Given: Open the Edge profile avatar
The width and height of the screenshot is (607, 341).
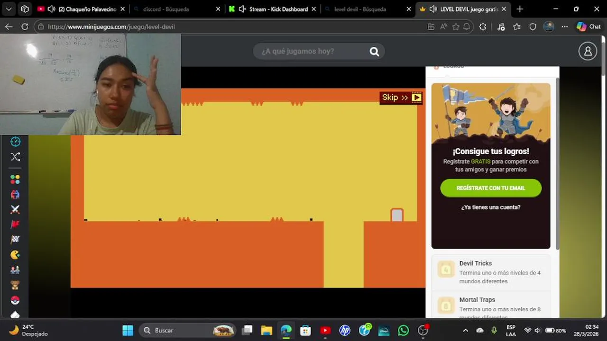Looking at the screenshot, I should pyautogui.click(x=549, y=27).
